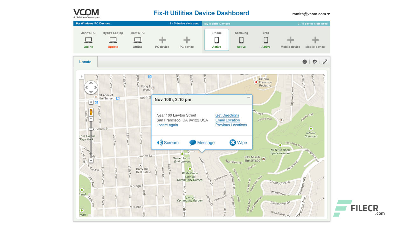This screenshot has height=229, width=407.
Task: Click the 'Offline' status under Mom's PC
Action: coord(137,47)
